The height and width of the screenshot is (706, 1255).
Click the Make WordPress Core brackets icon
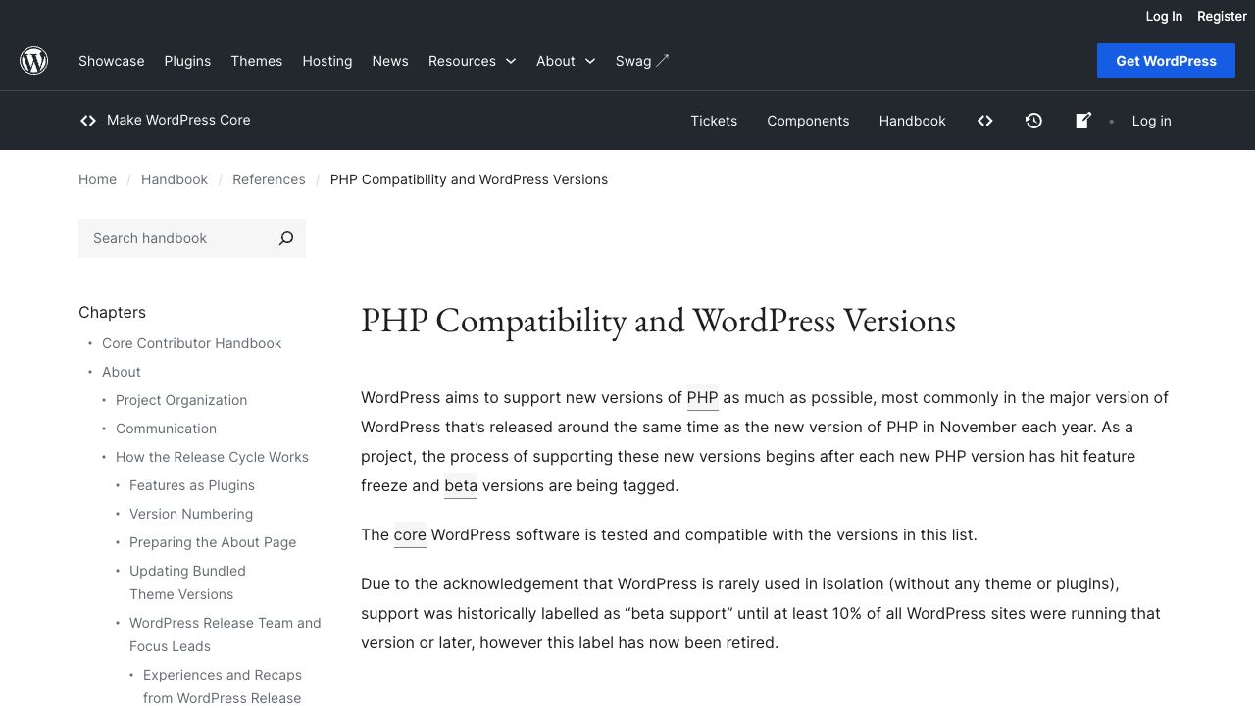(x=88, y=121)
